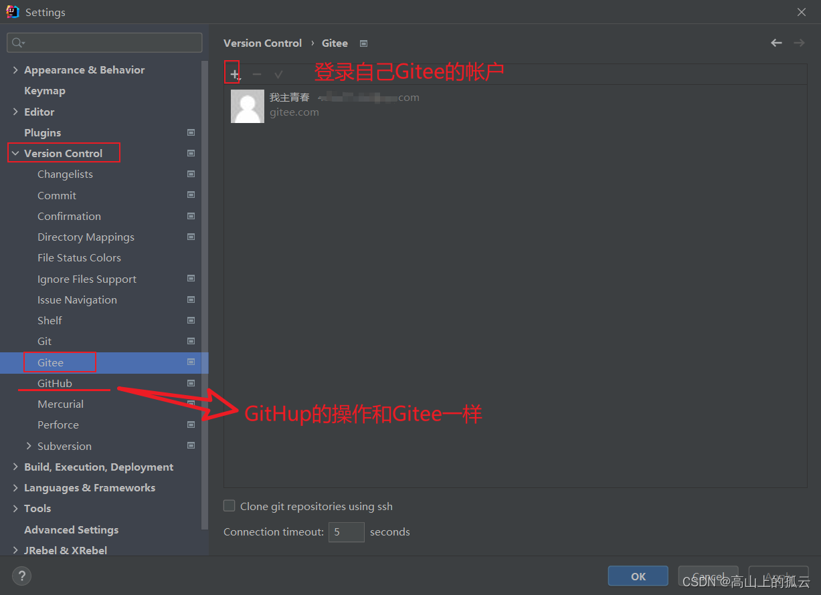Open the Plugins settings page
Image resolution: width=821 pixels, height=595 pixels.
[x=42, y=132]
